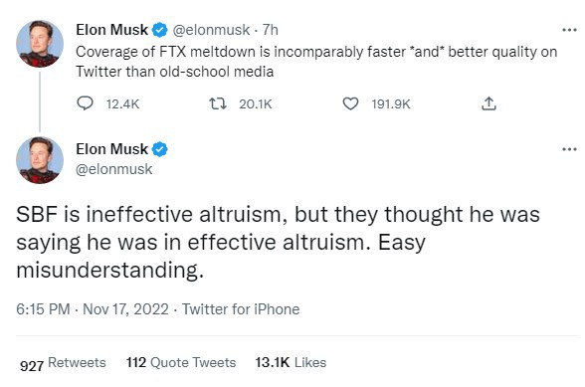Open the 6:15 PM · Nov 17, 2022 timestamp
585x387 pixels.
tap(93, 309)
